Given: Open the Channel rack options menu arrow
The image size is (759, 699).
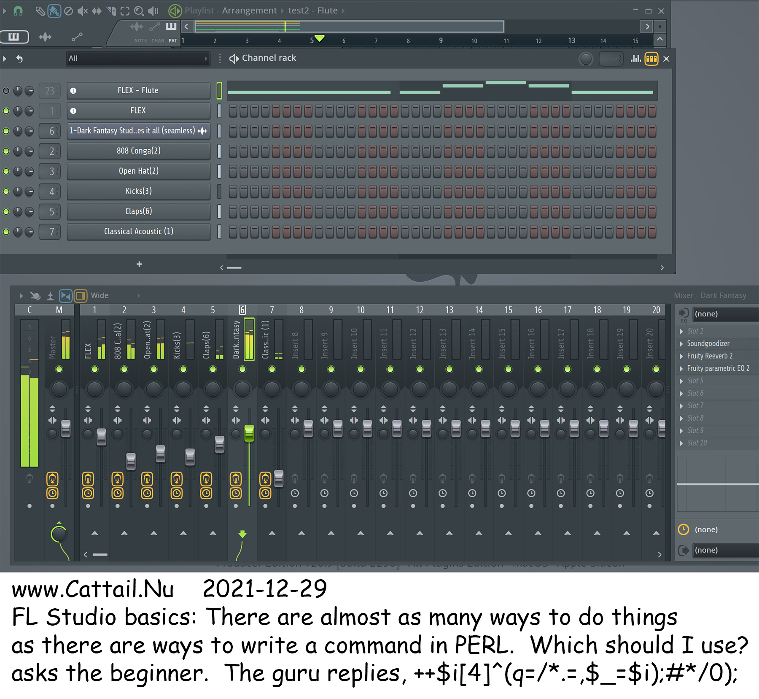Looking at the screenshot, I should point(5,59).
